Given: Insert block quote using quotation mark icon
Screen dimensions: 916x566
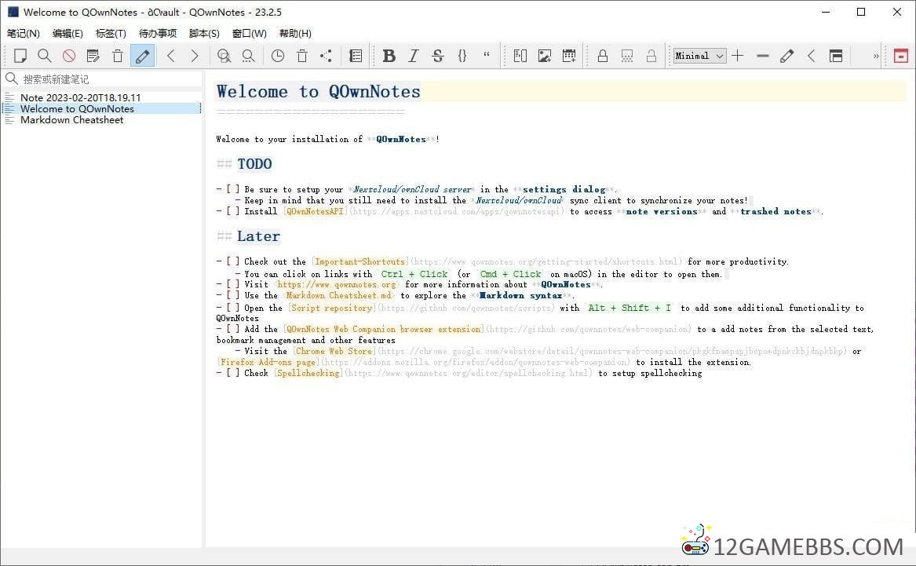Looking at the screenshot, I should click(487, 56).
